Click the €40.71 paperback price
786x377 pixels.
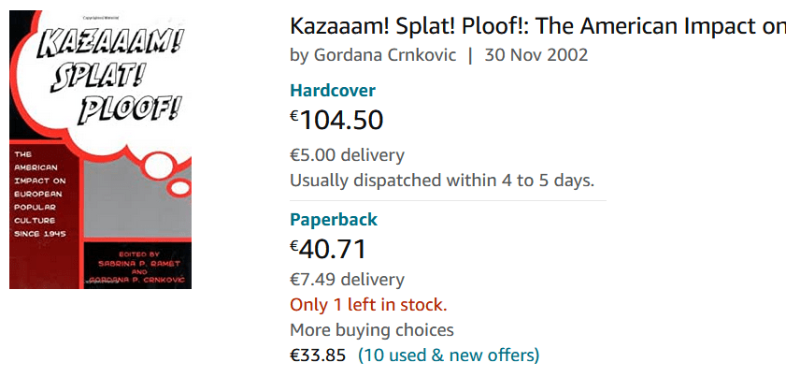point(328,249)
